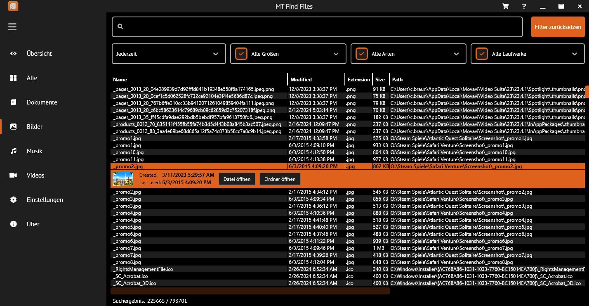Screen dimensions: 589x306
Task: Click the help question mark icon
Action: click(x=524, y=6)
